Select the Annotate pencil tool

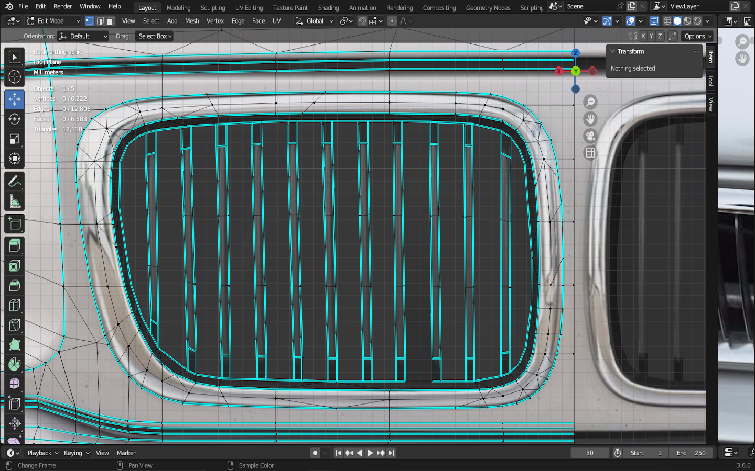pyautogui.click(x=15, y=182)
